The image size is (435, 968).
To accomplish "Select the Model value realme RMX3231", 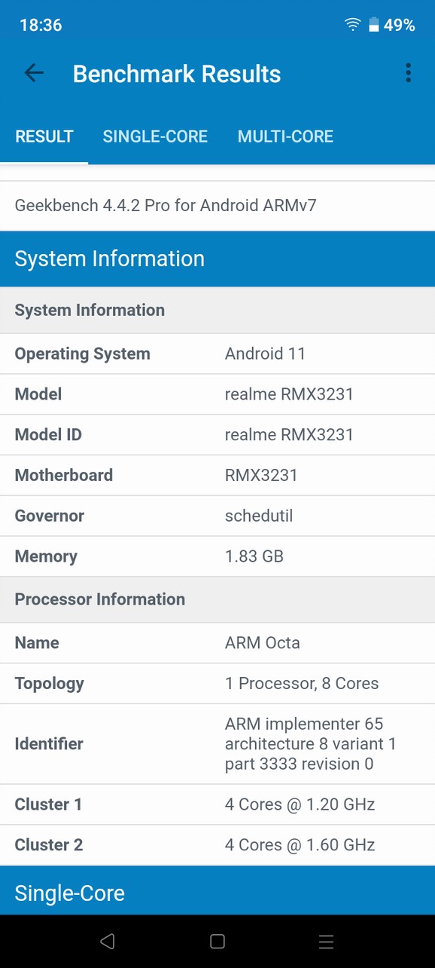I will [289, 394].
